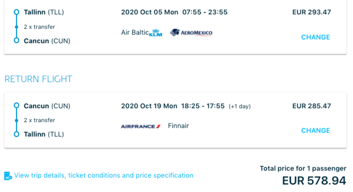Click the (+1 day) arrival note
The width and height of the screenshot is (353, 192).
[x=240, y=107]
